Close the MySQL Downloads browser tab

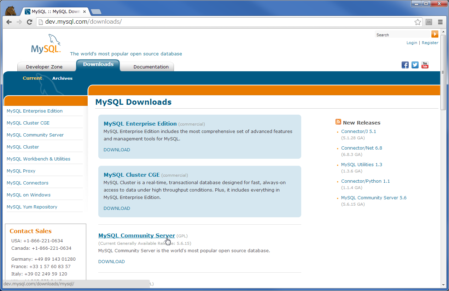[x=84, y=11]
